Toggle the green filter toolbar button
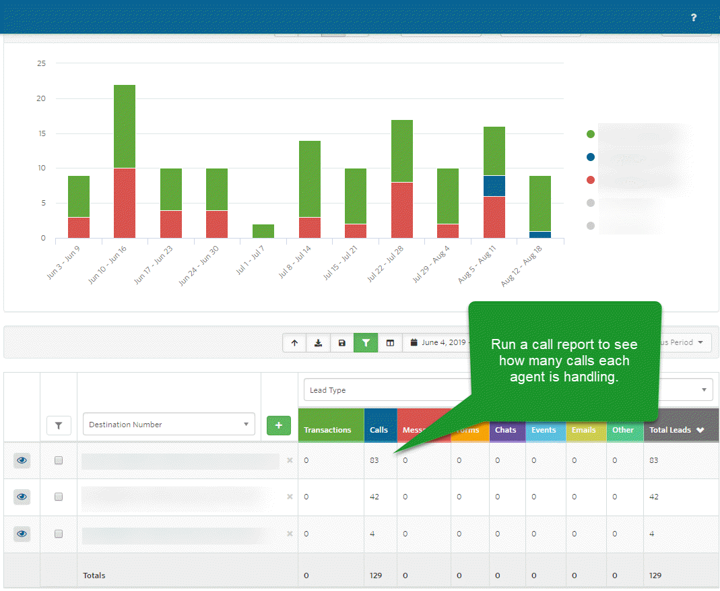This screenshot has height=591, width=720. [366, 343]
